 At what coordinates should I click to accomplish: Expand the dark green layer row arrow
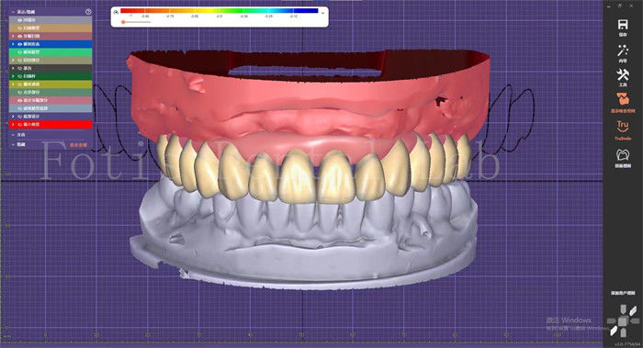click(13, 76)
